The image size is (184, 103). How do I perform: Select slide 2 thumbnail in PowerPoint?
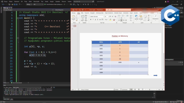pos(75,29)
